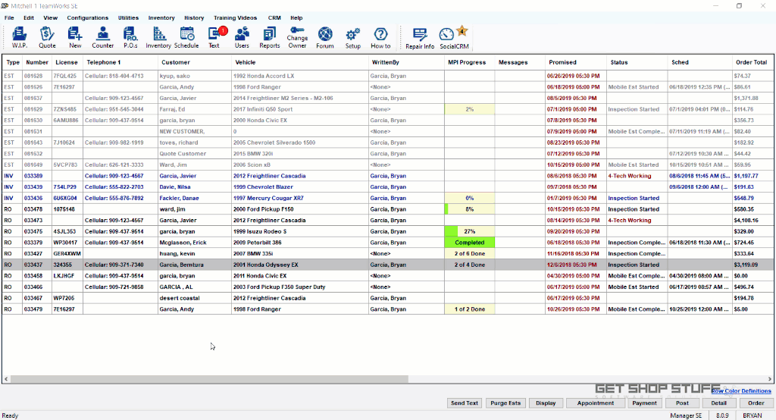The height and width of the screenshot is (420, 776).
Task: Click the Send Text button
Action: coord(464,403)
